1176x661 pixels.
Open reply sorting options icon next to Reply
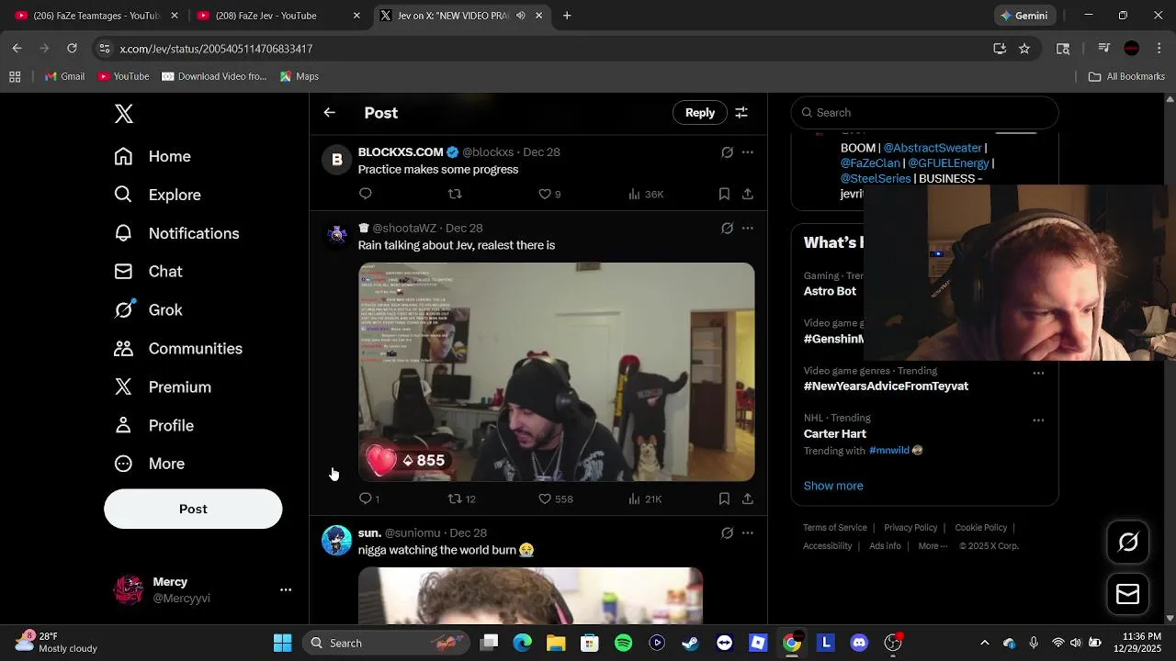pos(741,113)
